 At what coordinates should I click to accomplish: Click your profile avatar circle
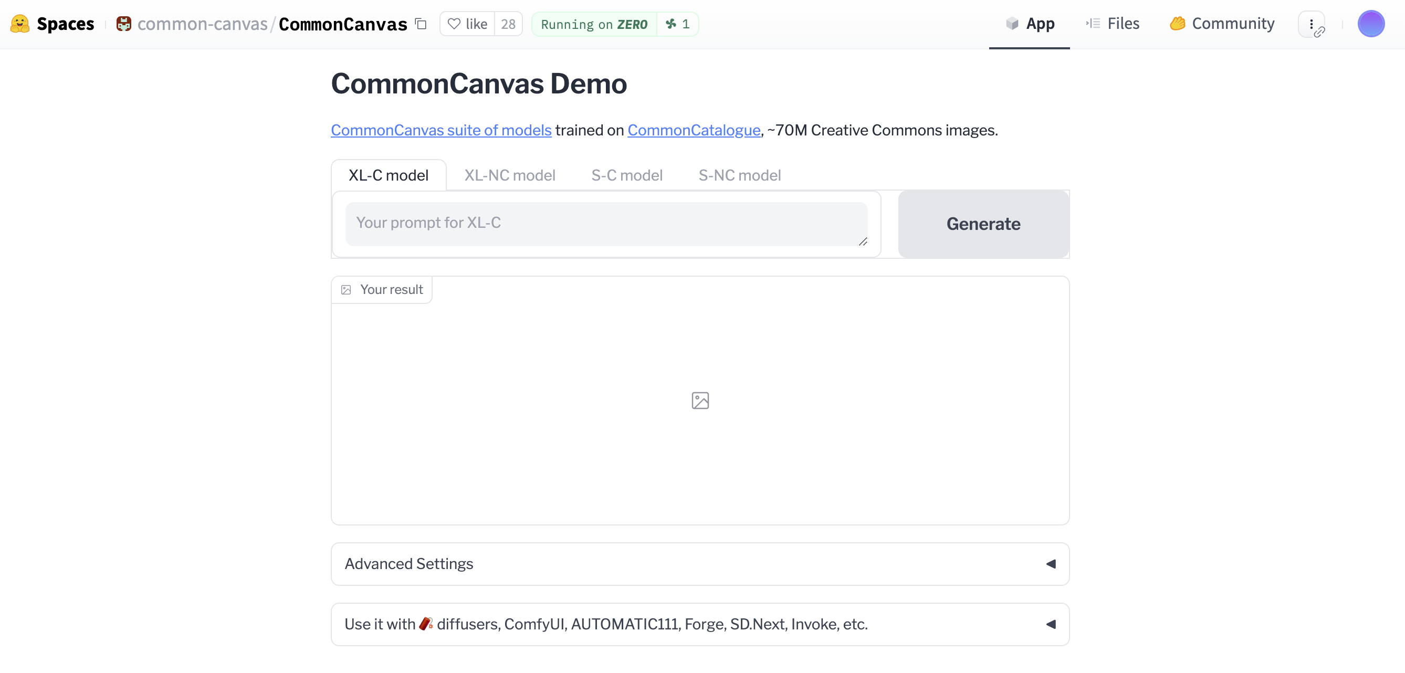pos(1372,24)
